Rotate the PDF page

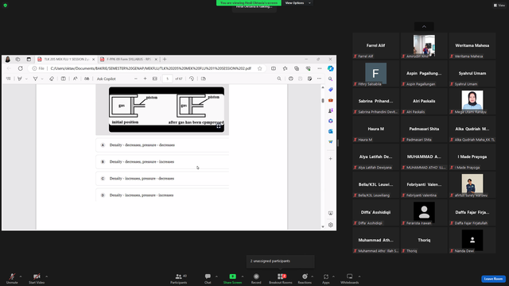click(x=192, y=79)
